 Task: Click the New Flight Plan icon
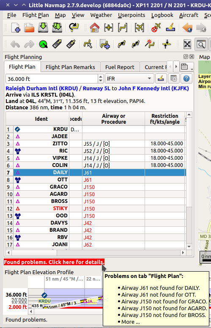16,28
